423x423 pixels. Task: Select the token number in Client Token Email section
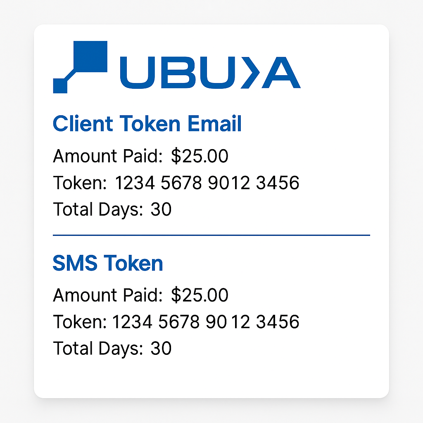click(x=207, y=183)
